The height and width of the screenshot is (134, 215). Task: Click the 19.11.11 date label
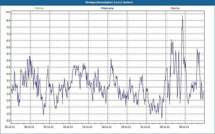pyautogui.click(x=126, y=127)
